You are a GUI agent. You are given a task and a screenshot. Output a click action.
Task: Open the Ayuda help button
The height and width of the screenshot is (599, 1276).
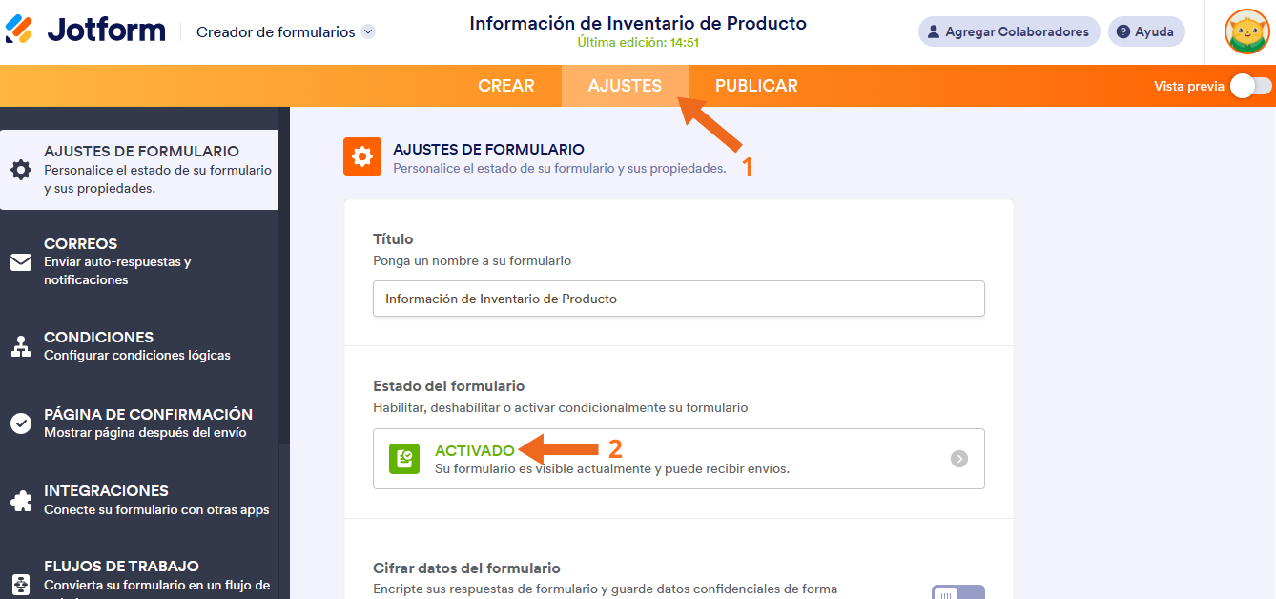(x=1145, y=31)
